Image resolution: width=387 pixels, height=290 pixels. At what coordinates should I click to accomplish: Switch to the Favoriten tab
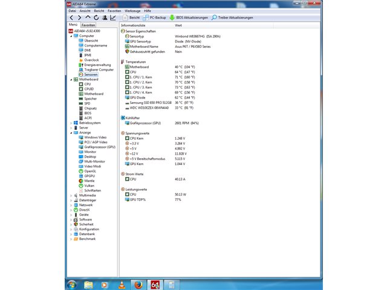click(88, 25)
